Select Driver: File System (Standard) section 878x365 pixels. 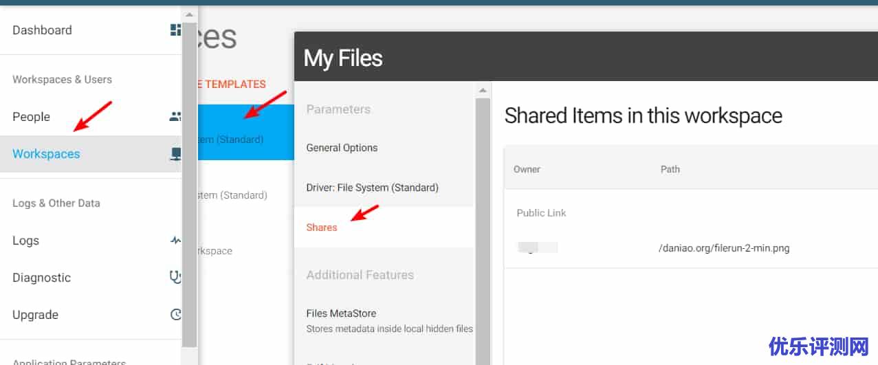(x=372, y=188)
